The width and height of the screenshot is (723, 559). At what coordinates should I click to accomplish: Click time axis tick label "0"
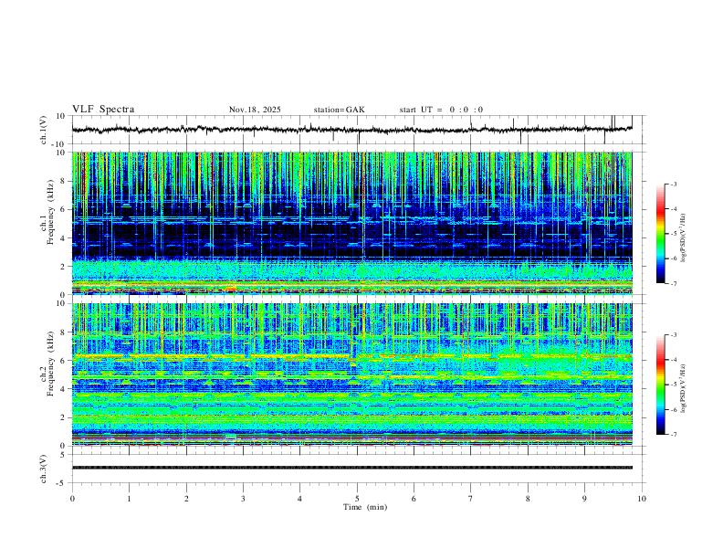pos(72,499)
